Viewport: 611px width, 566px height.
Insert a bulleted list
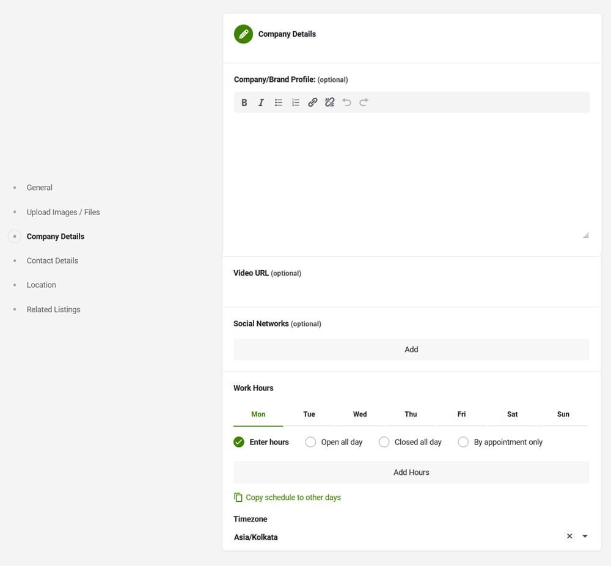pyautogui.click(x=279, y=103)
